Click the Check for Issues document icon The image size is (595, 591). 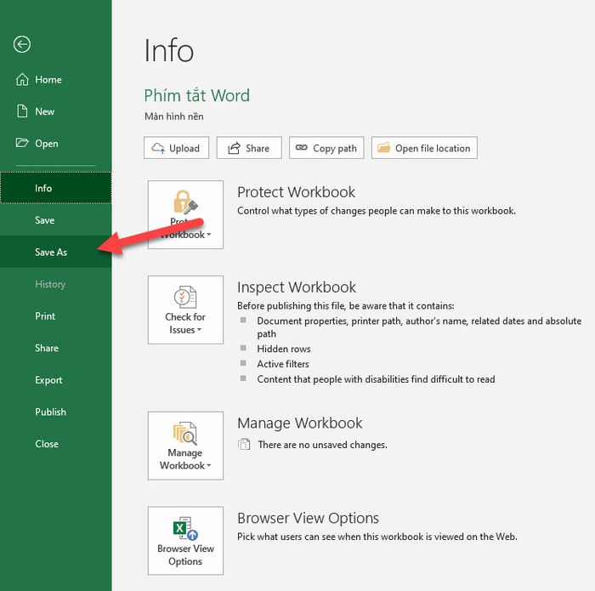[185, 297]
